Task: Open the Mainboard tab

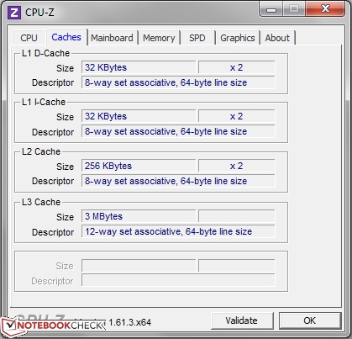Action: (x=112, y=38)
